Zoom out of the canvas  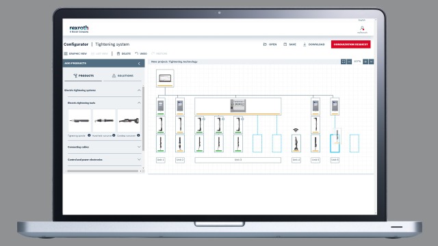(349, 61)
